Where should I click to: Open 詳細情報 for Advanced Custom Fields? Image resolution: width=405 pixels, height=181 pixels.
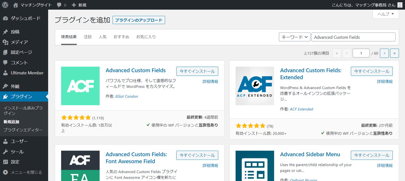(x=210, y=82)
